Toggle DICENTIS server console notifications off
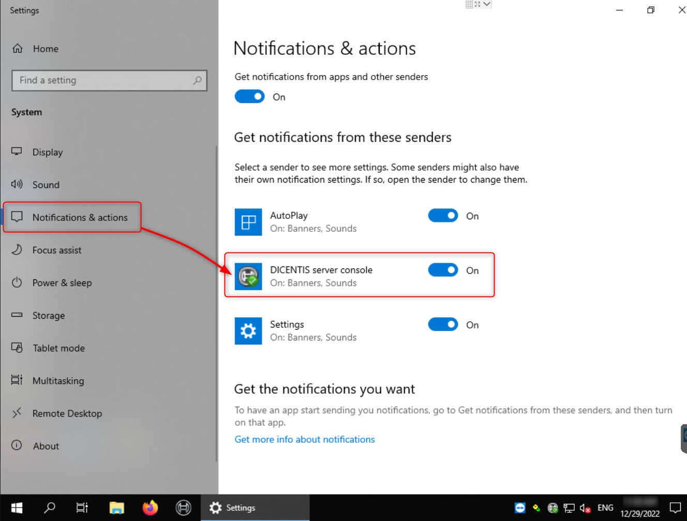 [x=443, y=270]
